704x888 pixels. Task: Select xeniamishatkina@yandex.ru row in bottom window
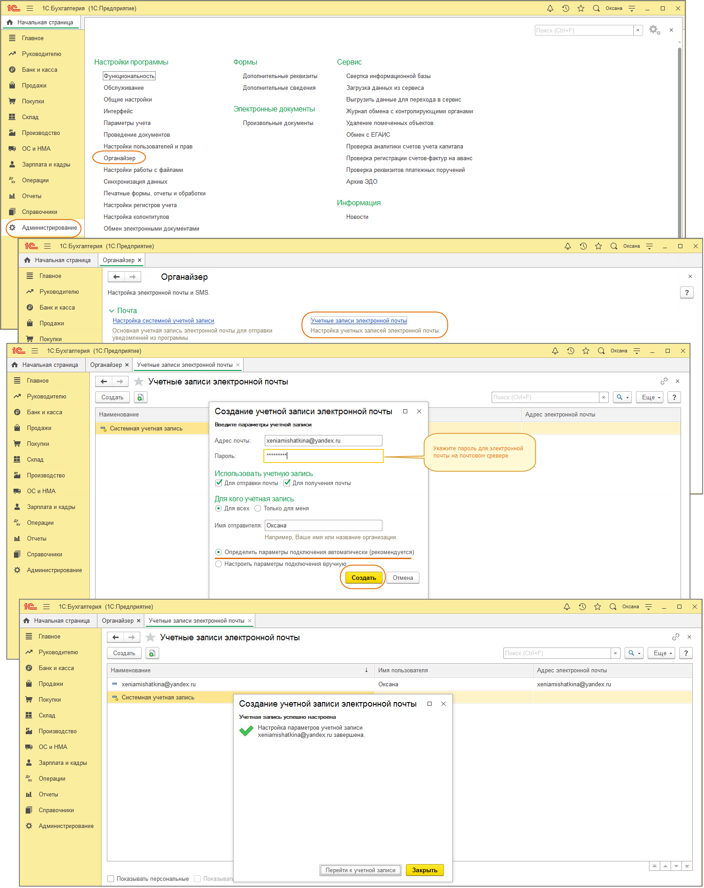(400, 684)
